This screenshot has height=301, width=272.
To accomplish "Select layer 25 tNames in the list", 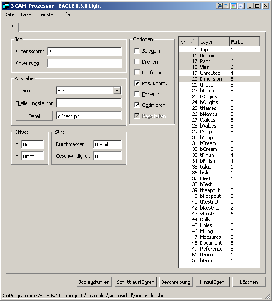I will pos(219,108).
